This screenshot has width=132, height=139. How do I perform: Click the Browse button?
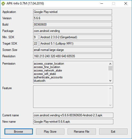coord(19,131)
